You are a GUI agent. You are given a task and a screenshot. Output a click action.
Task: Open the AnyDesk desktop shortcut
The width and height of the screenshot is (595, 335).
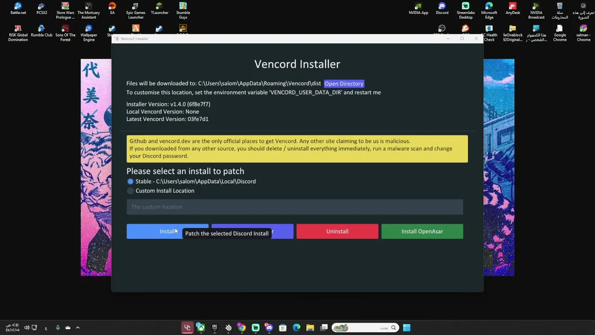pyautogui.click(x=513, y=8)
